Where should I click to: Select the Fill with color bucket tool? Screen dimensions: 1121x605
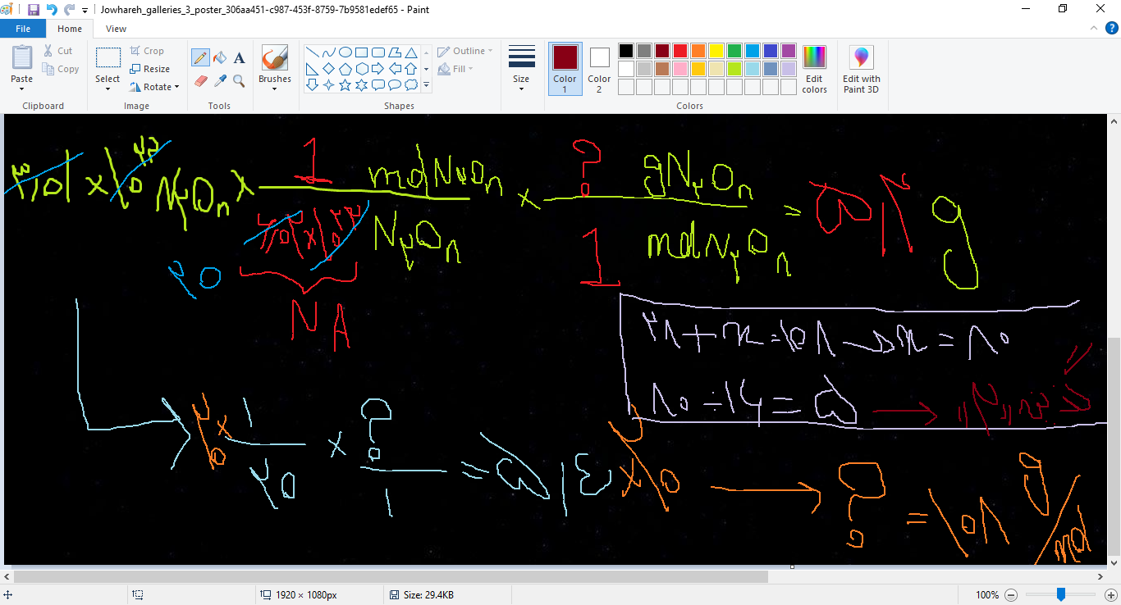click(220, 57)
